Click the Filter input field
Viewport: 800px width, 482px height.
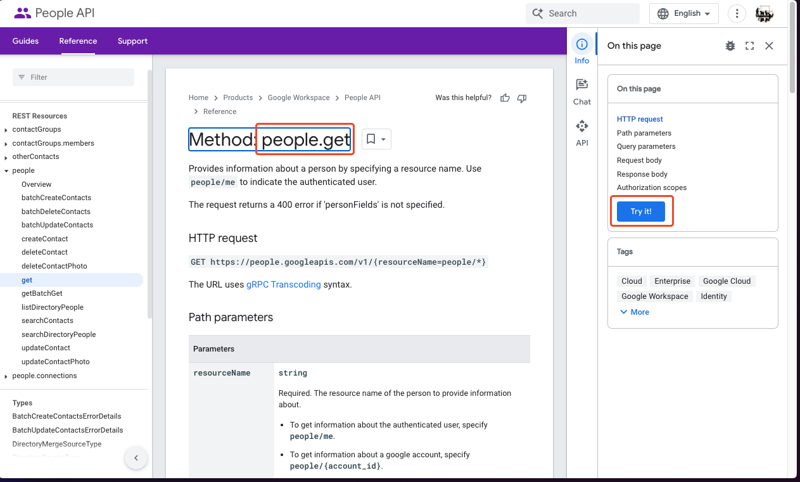[x=73, y=77]
